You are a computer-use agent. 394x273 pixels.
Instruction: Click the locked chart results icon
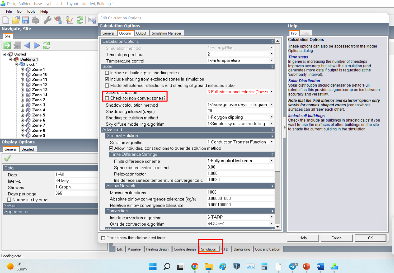69,20
